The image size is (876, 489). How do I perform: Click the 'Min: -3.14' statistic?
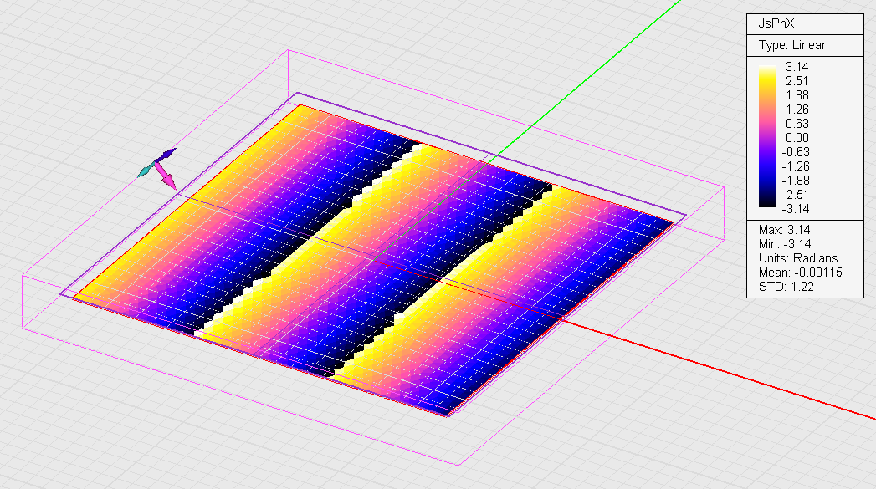[x=785, y=244]
